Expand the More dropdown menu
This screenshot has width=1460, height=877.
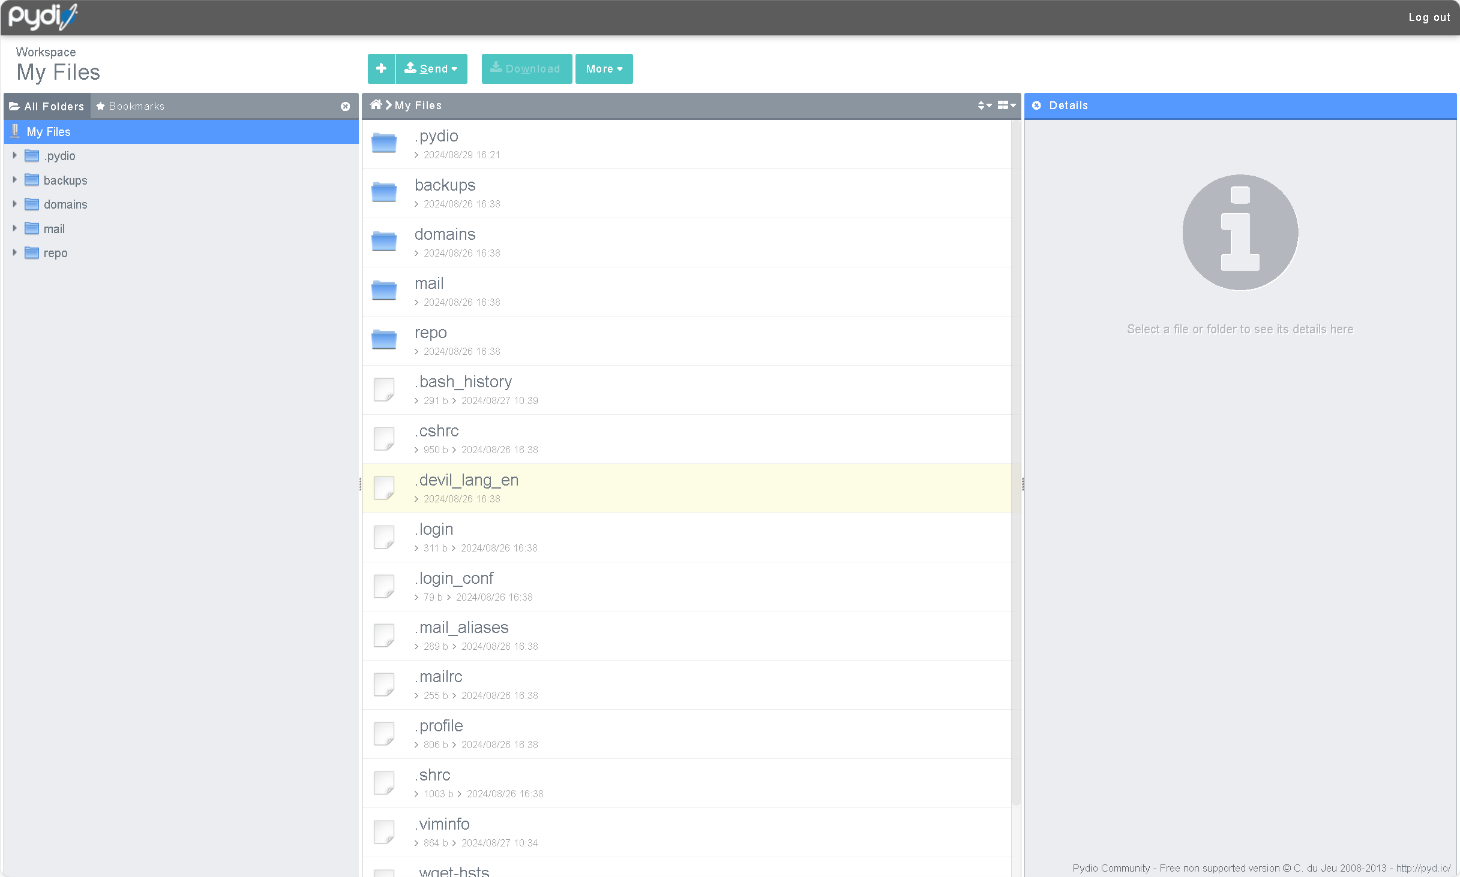coord(604,69)
